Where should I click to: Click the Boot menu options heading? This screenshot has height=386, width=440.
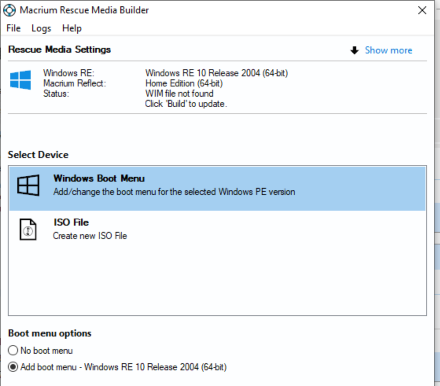[x=49, y=333]
